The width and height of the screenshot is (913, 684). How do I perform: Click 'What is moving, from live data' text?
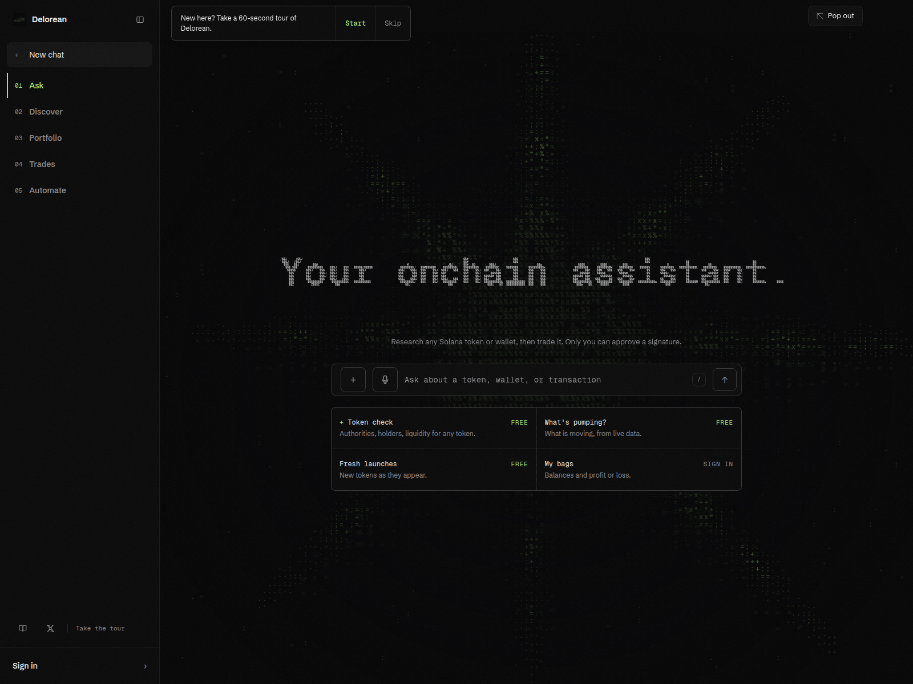593,434
